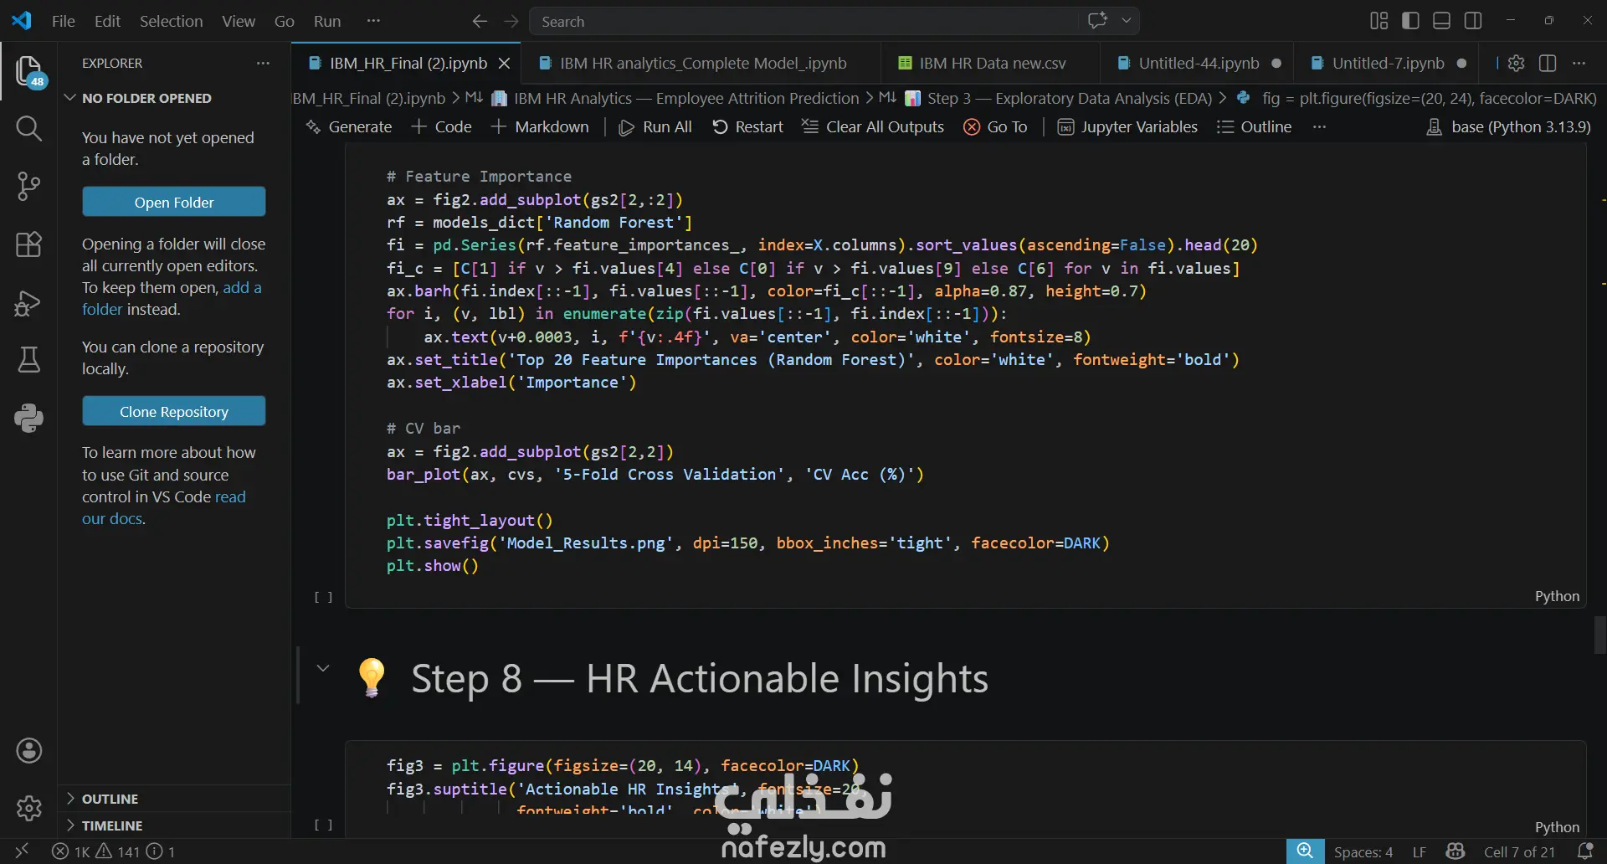Viewport: 1607px width, 864px height.
Task: Split the editor to the right
Action: point(1548,63)
